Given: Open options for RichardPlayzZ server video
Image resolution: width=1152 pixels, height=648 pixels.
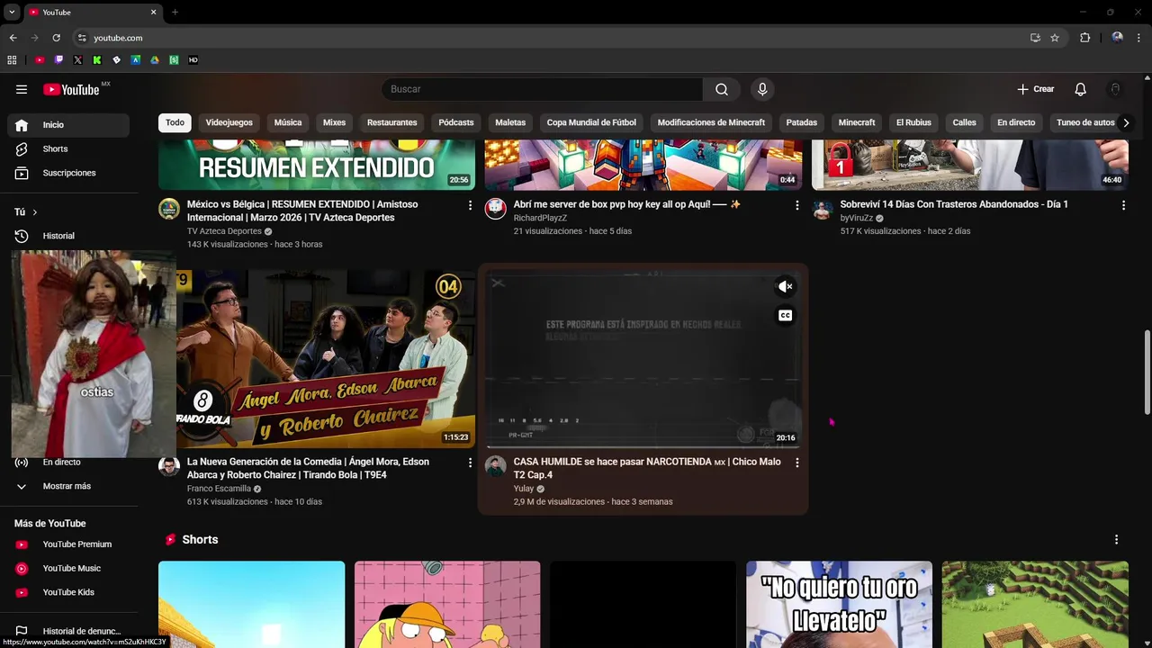Looking at the screenshot, I should (x=796, y=205).
